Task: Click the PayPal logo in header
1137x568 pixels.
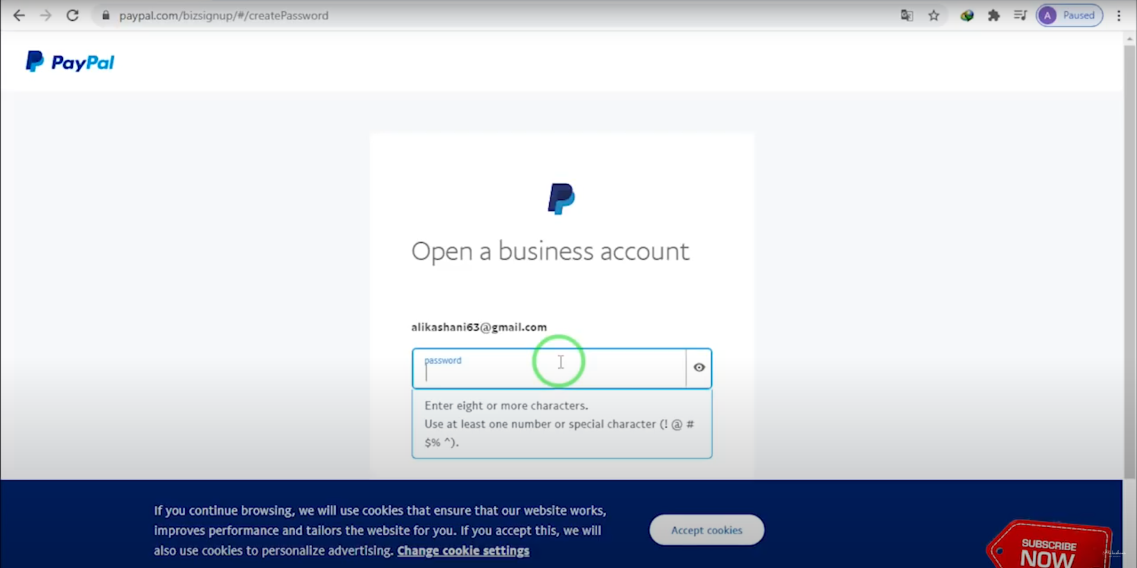Action: coord(70,62)
